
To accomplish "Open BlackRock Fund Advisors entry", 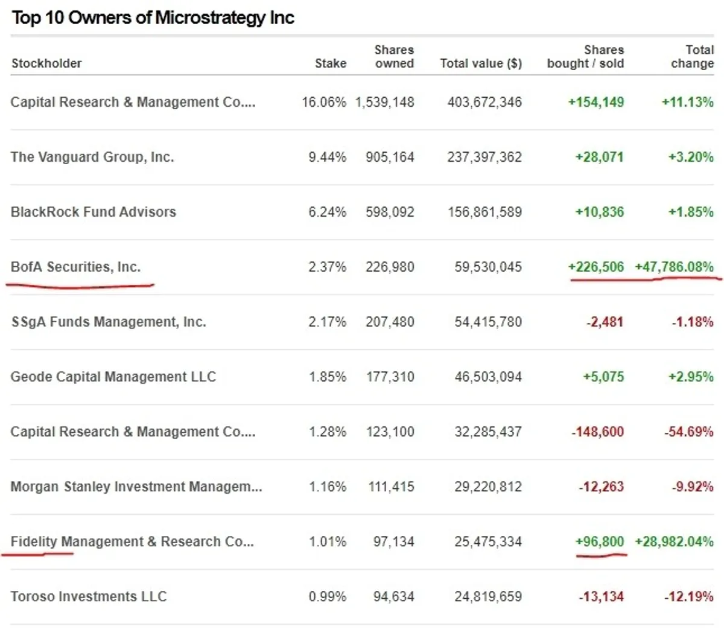I will (94, 212).
